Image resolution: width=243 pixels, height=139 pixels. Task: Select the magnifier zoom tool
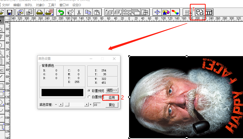coord(2,53)
